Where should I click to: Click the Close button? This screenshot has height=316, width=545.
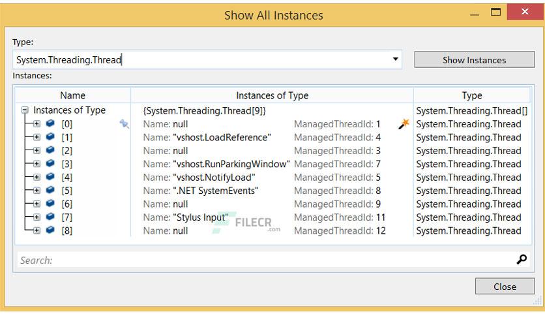click(x=505, y=287)
